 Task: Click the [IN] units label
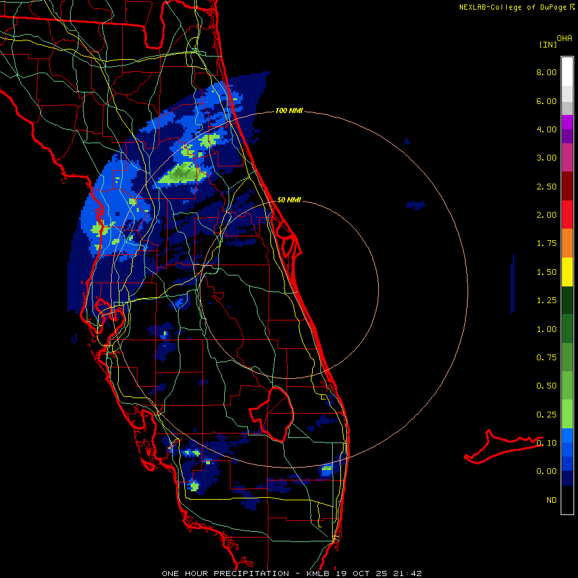point(548,44)
